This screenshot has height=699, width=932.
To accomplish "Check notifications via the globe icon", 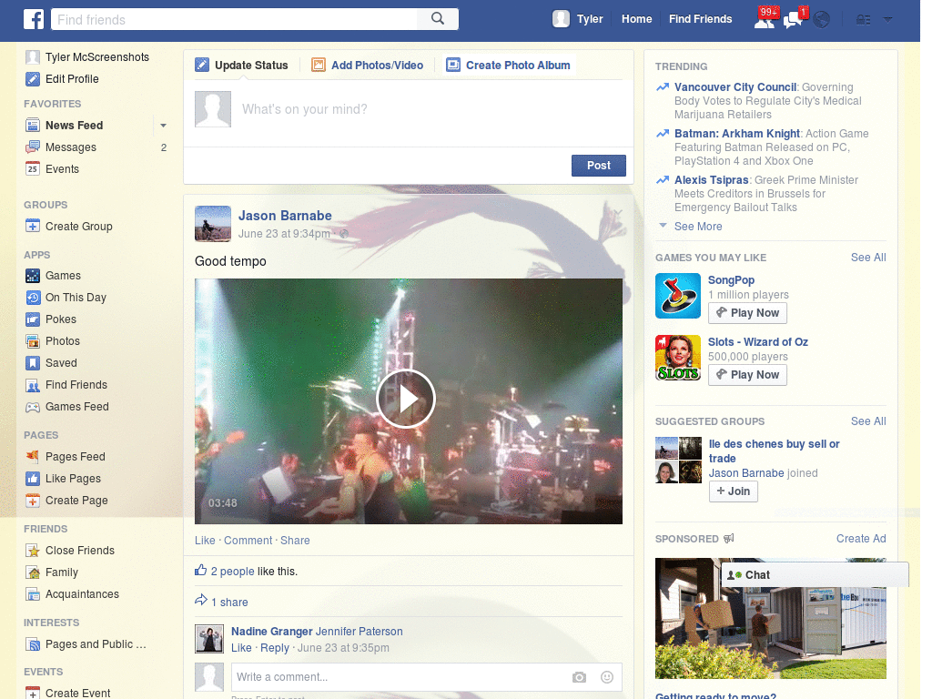I will [821, 18].
